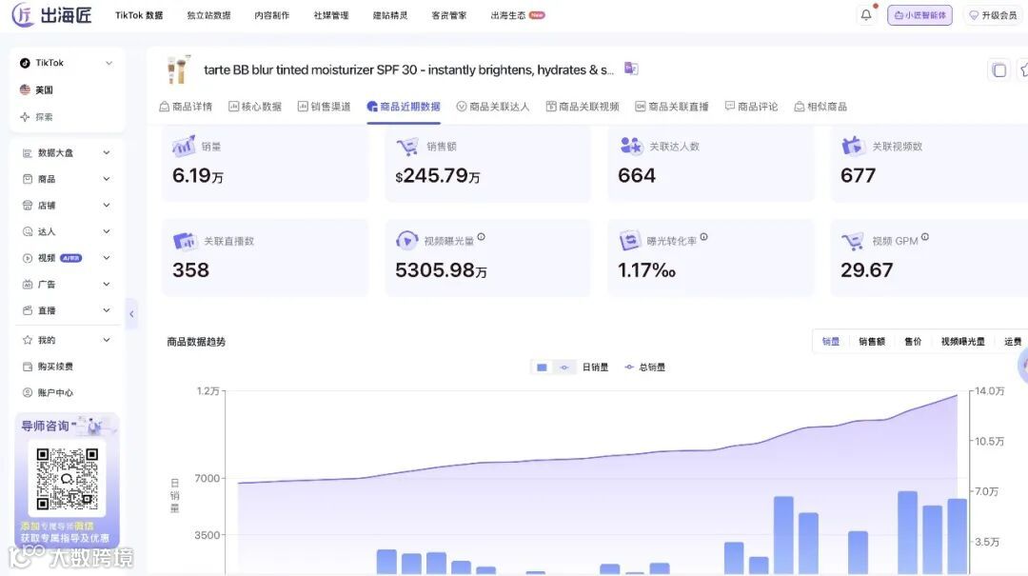Click the copy icon at title right
This screenshot has width=1028, height=576.
click(998, 70)
